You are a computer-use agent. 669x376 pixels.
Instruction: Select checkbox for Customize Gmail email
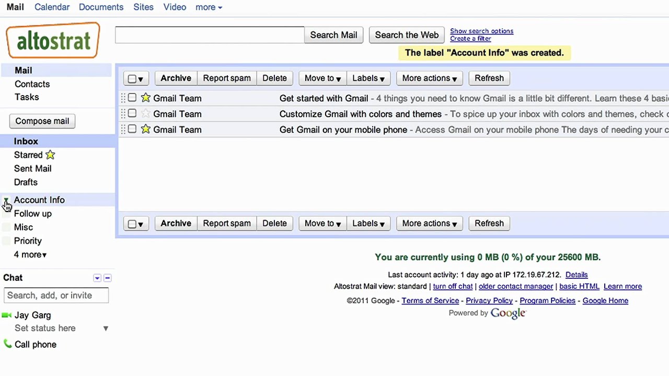pos(132,113)
